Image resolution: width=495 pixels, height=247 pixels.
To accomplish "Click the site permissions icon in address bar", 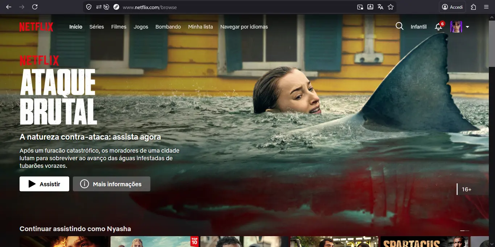I will point(99,7).
